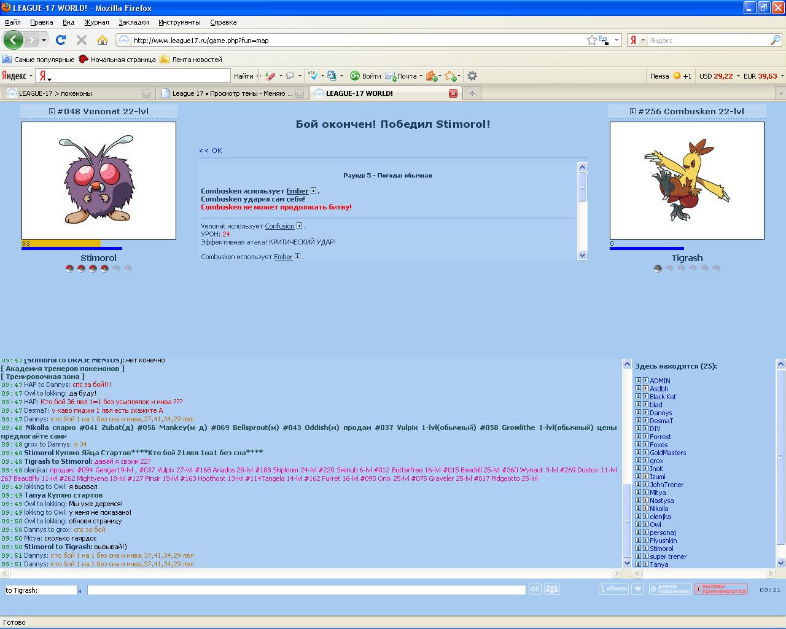The image size is (786, 629).
Task: Click the '<< OK' link
Action: pyautogui.click(x=210, y=150)
